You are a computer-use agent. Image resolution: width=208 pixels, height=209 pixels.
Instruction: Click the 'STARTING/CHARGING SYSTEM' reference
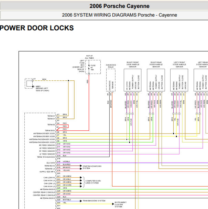(x=92, y=167)
